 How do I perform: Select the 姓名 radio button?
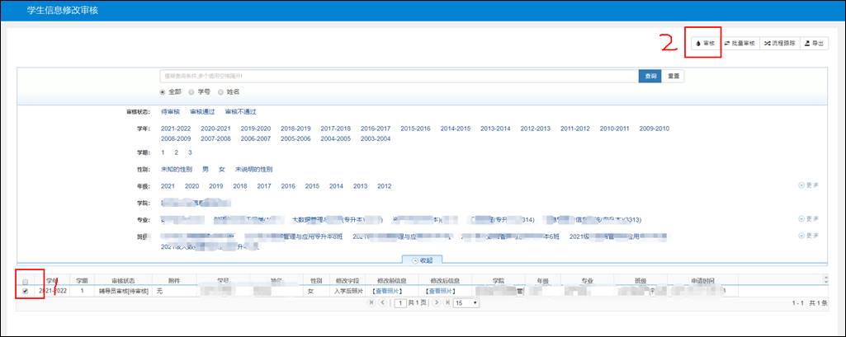click(220, 91)
